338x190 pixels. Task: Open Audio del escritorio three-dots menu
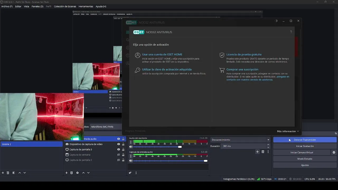tap(131, 142)
